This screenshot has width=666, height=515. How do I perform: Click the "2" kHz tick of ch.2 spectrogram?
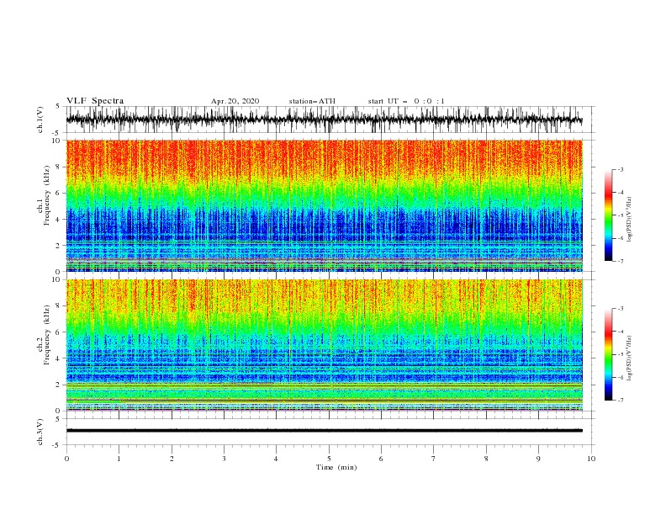click(59, 385)
